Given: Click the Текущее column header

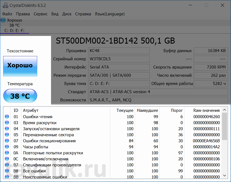Looking at the screenshot, I should tap(122, 110).
